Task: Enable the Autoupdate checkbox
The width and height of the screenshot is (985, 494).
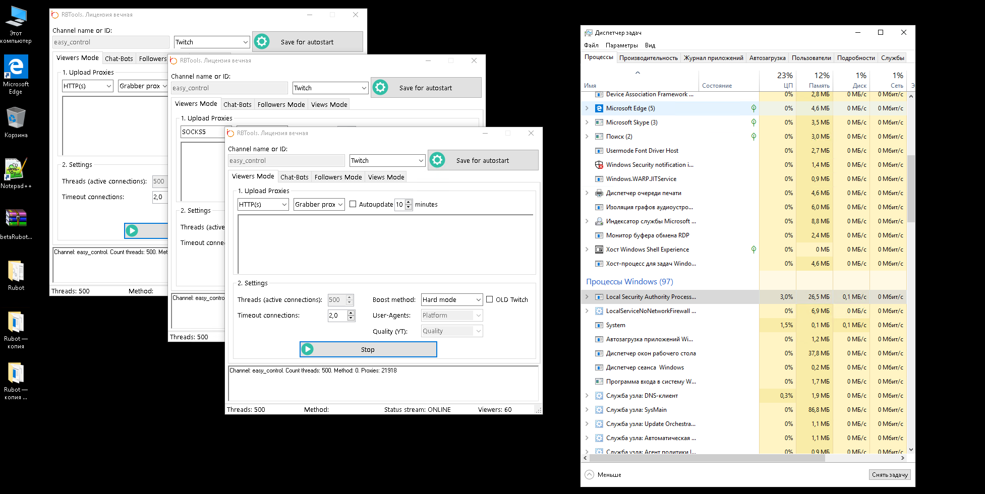Action: (x=353, y=204)
